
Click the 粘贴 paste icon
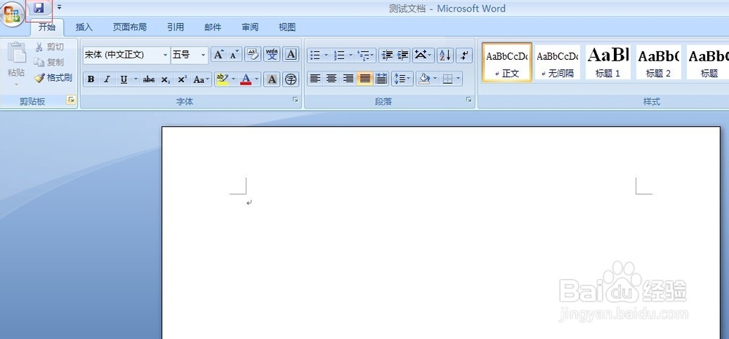pyautogui.click(x=17, y=53)
